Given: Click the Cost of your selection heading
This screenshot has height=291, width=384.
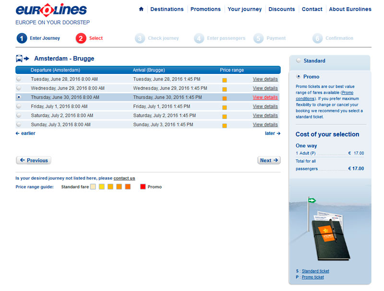Looking at the screenshot, I should click(x=327, y=134).
